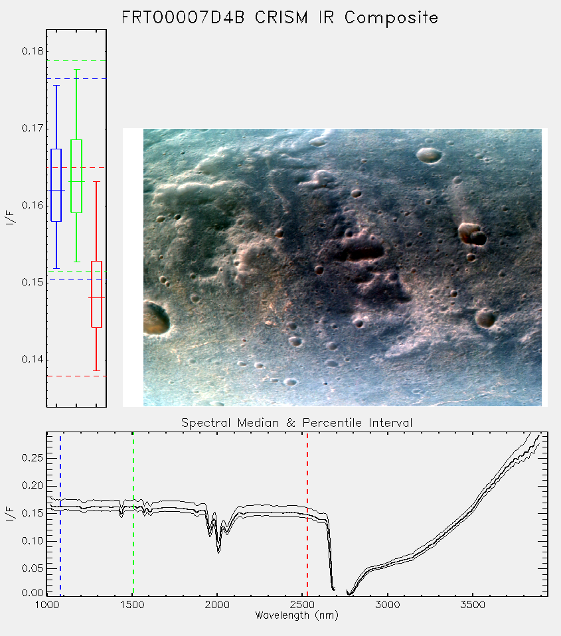Select the green box in boxplot
The image size is (561, 636).
[x=76, y=176]
